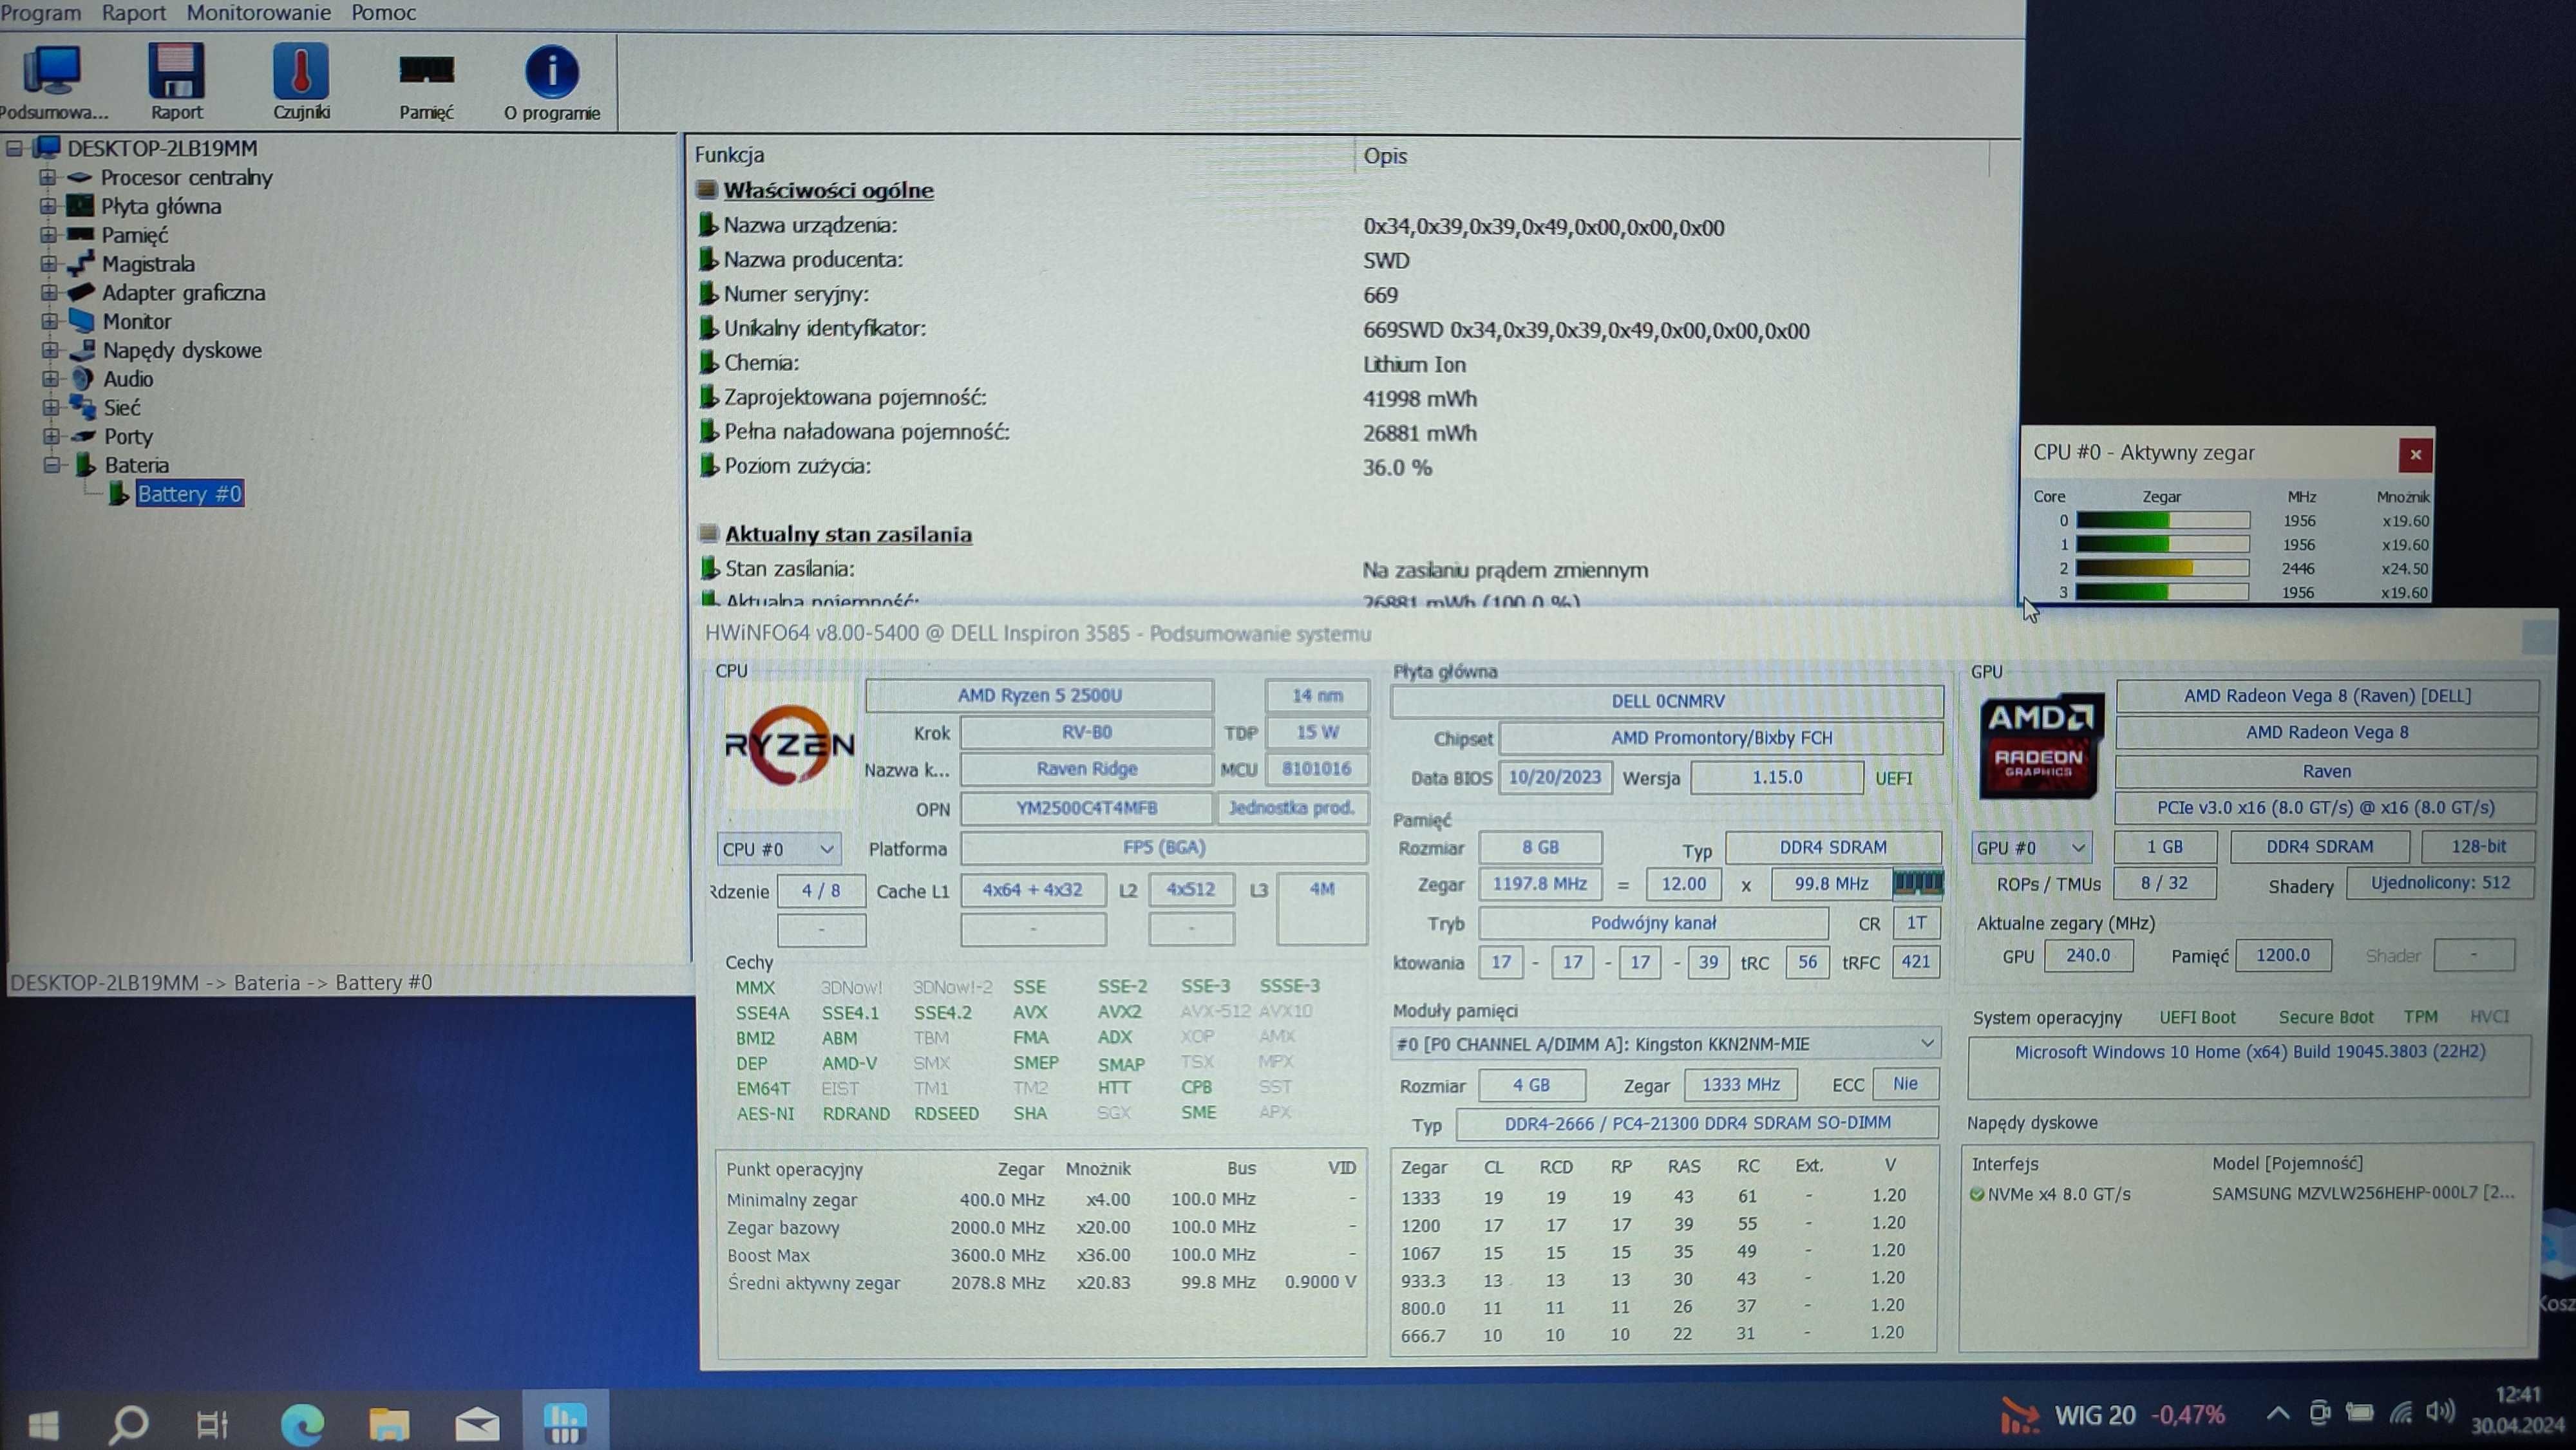Collapse the DESKTOP-2LB19MM root node
2576x1450 pixels.
[x=14, y=149]
